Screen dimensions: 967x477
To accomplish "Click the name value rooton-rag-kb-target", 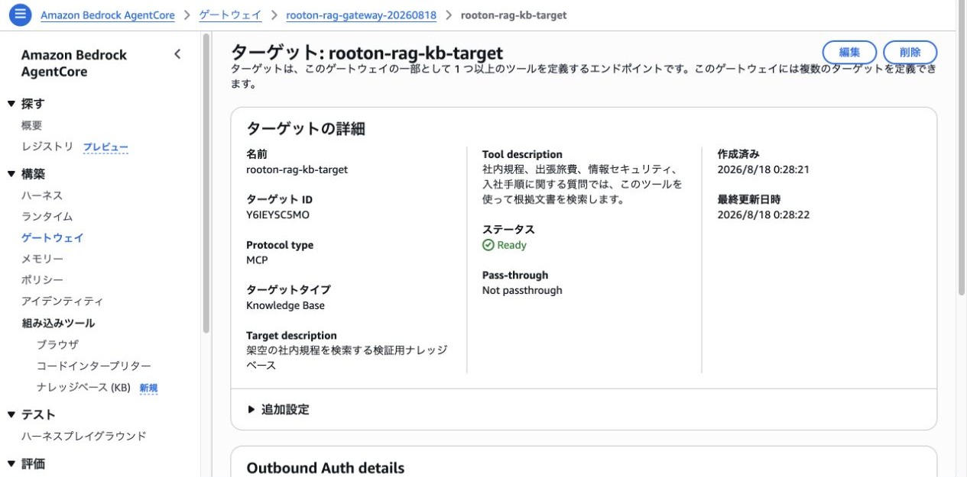I will (x=297, y=169).
